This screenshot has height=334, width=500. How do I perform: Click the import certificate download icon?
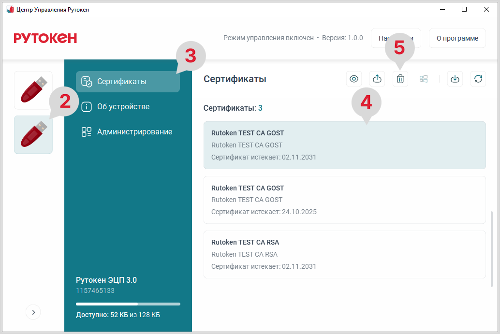(x=455, y=79)
